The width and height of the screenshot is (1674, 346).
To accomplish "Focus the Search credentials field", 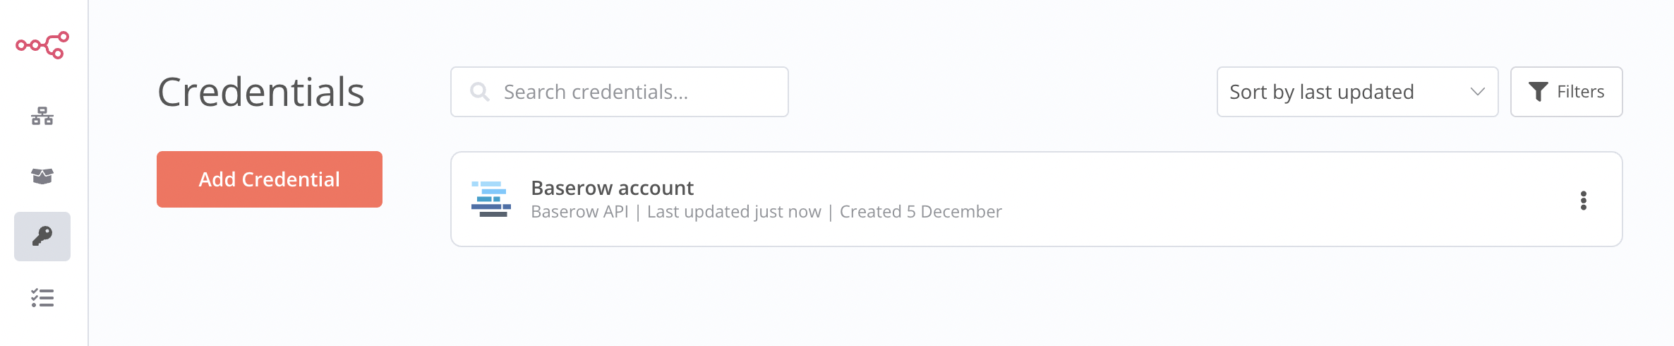I will [635, 92].
